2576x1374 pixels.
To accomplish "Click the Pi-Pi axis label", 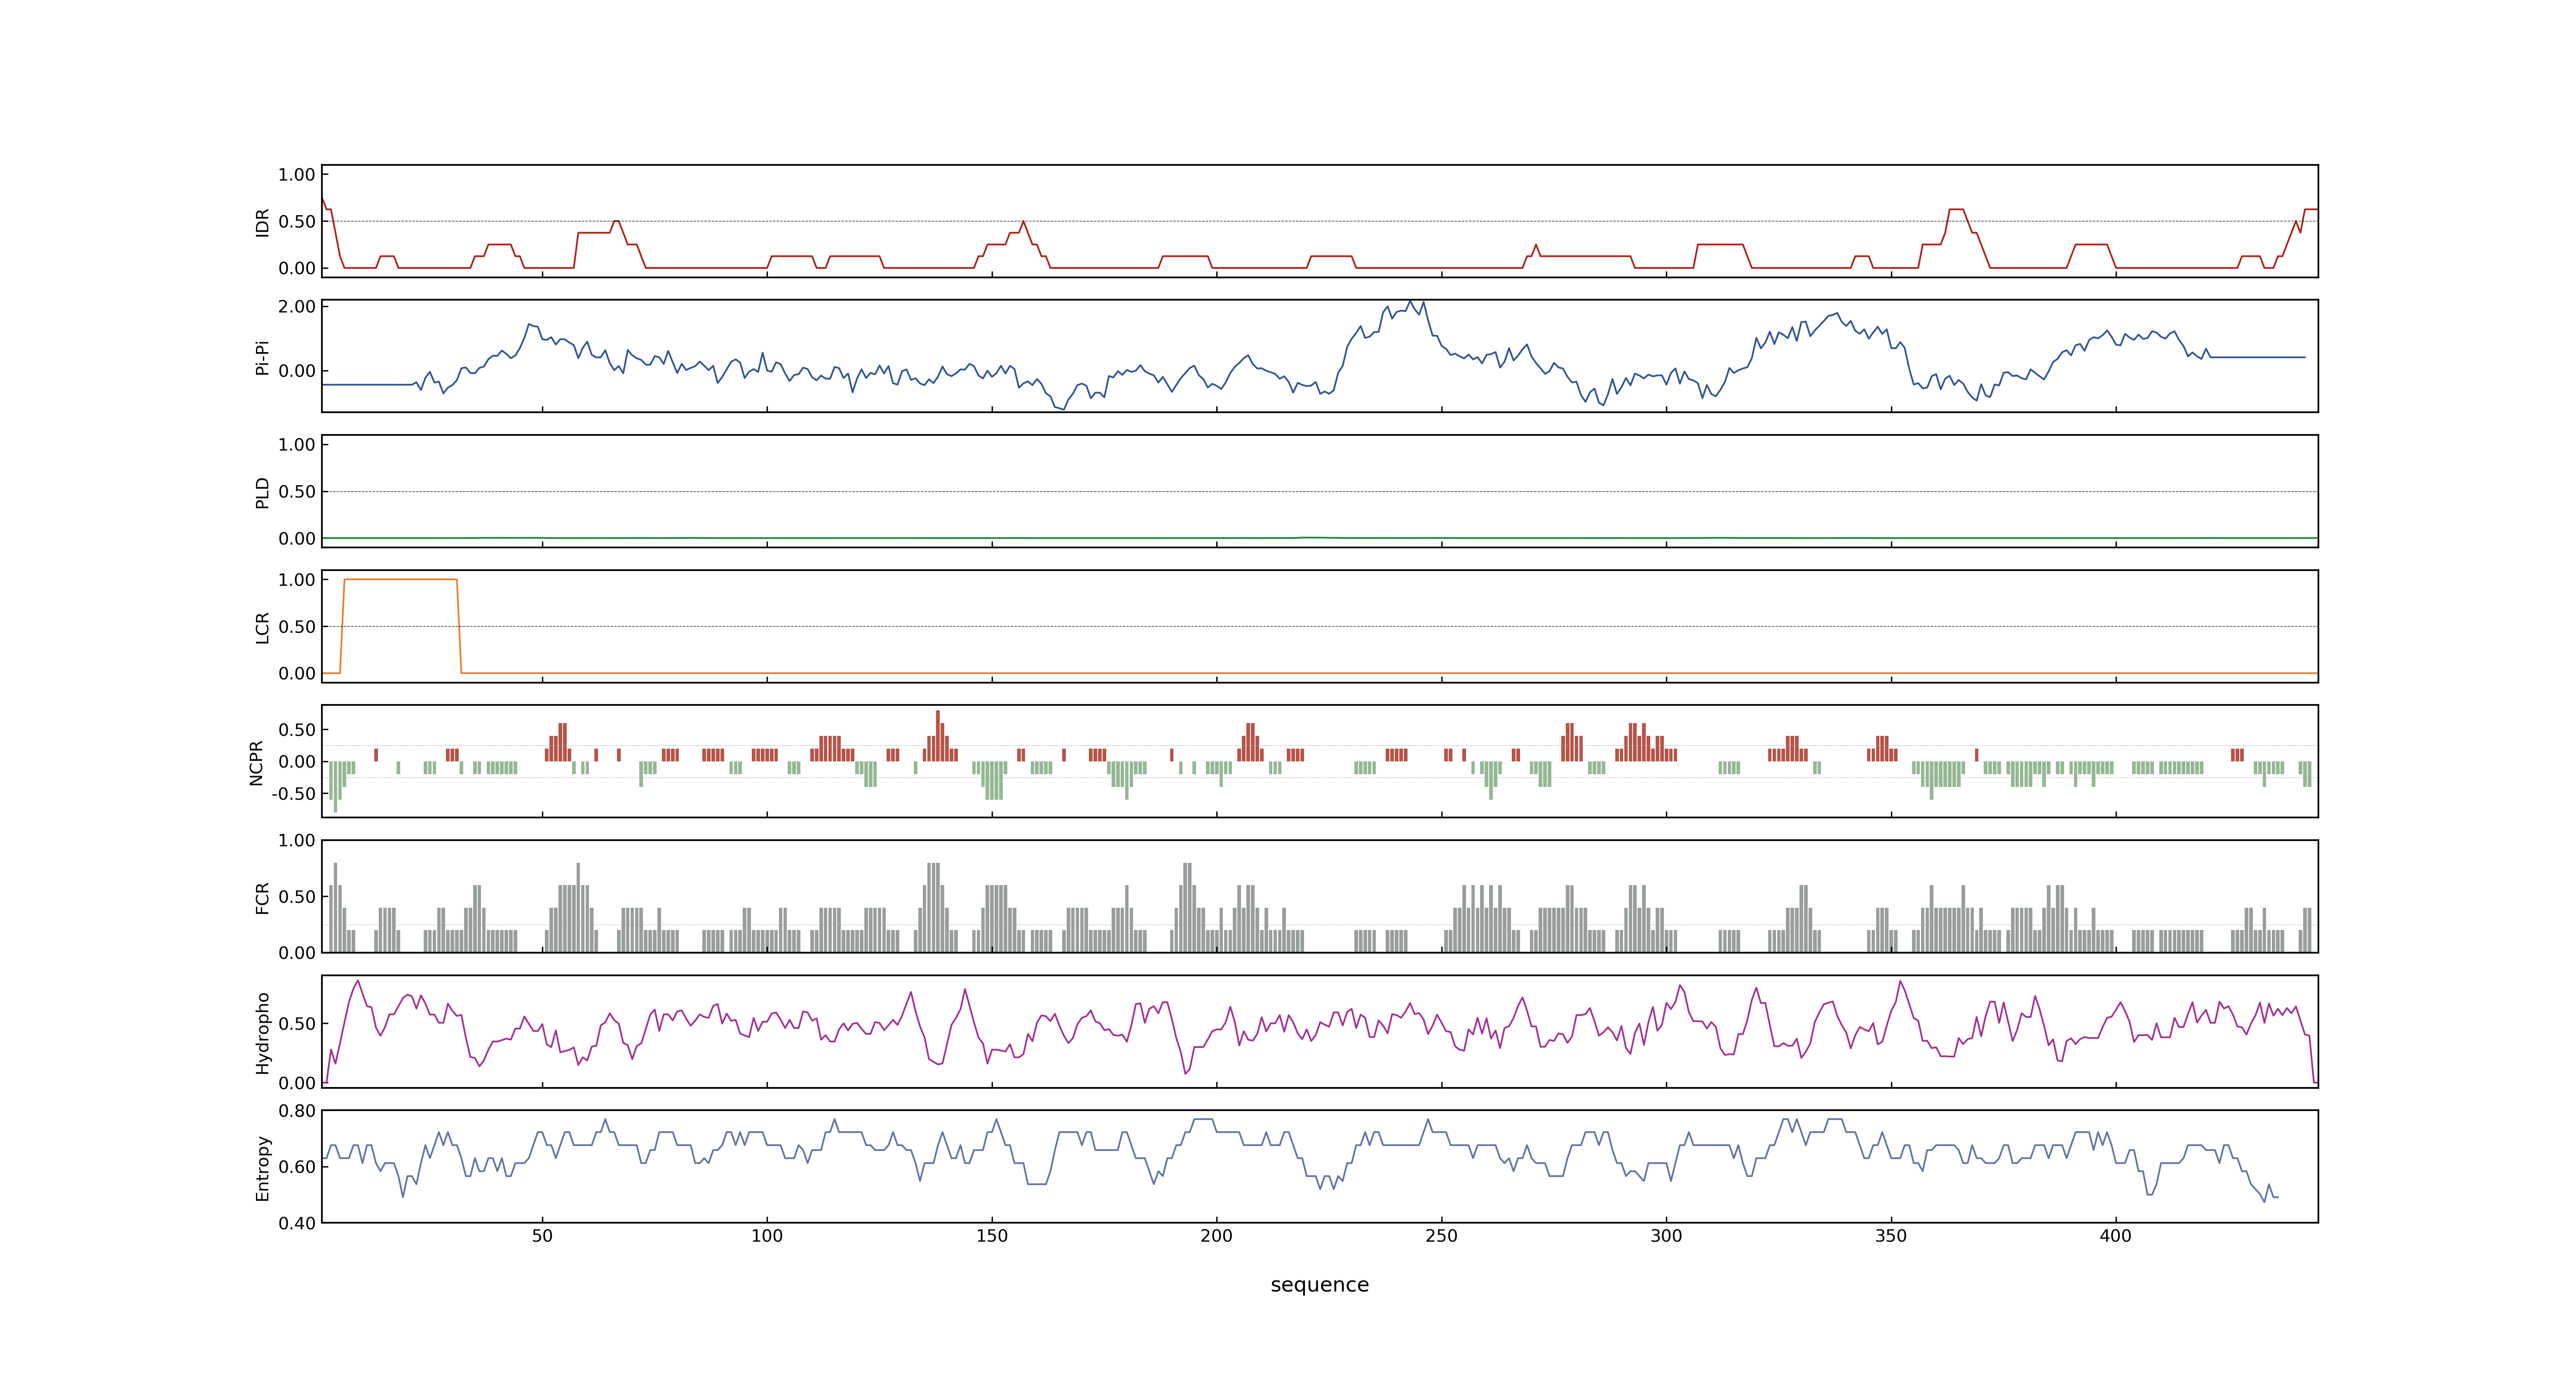I will point(262,357).
